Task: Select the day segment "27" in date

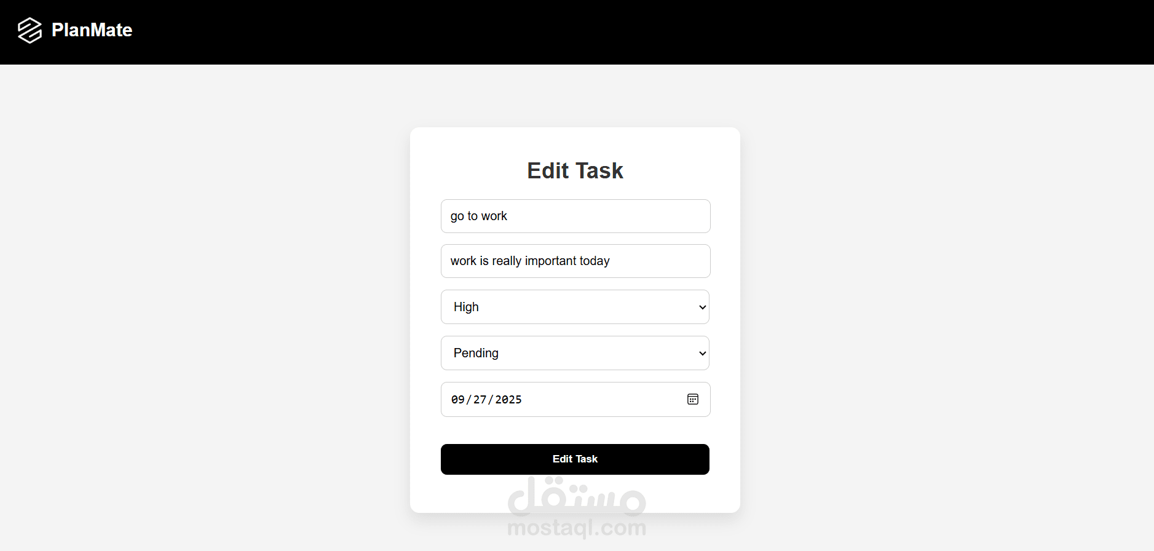Action: 480,400
